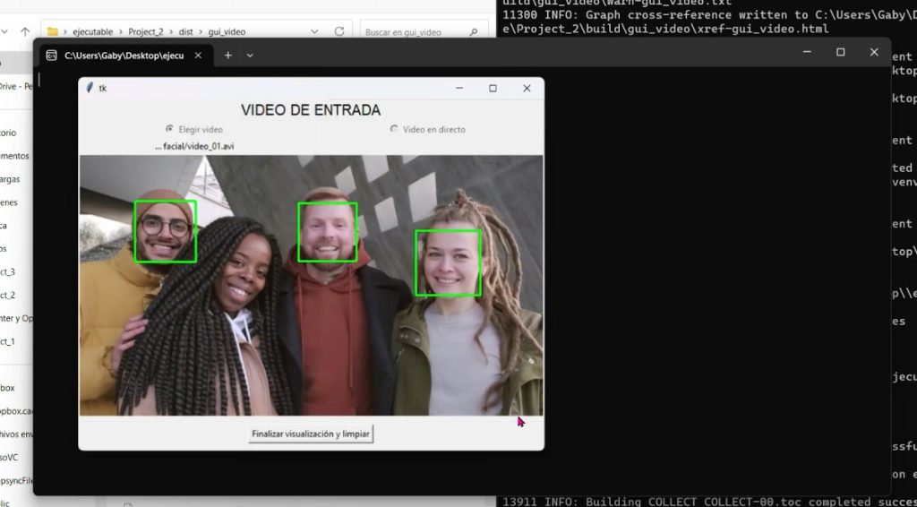
Task: Click the folder icon in address bar
Action: pyautogui.click(x=53, y=31)
